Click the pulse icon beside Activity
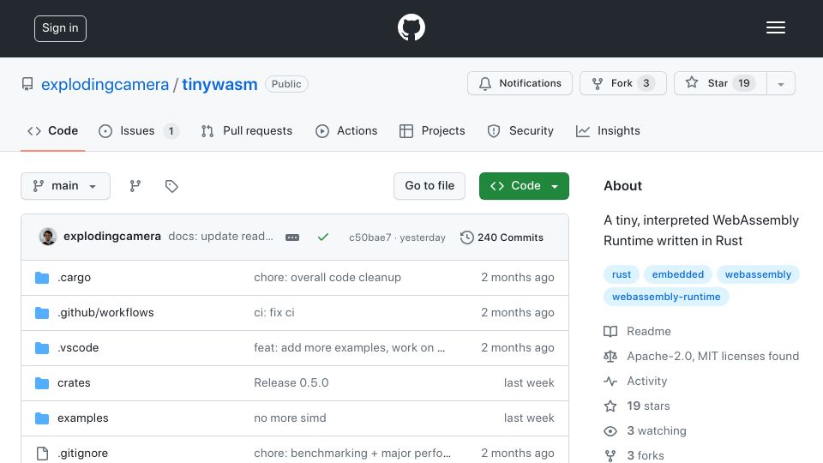823x463 pixels. coord(610,381)
